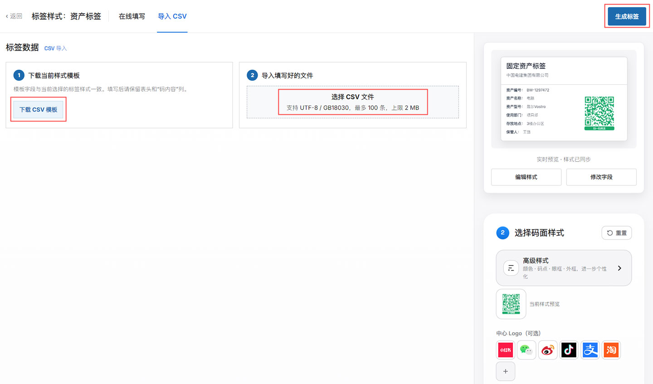Open 编辑样式 editor

(526, 177)
